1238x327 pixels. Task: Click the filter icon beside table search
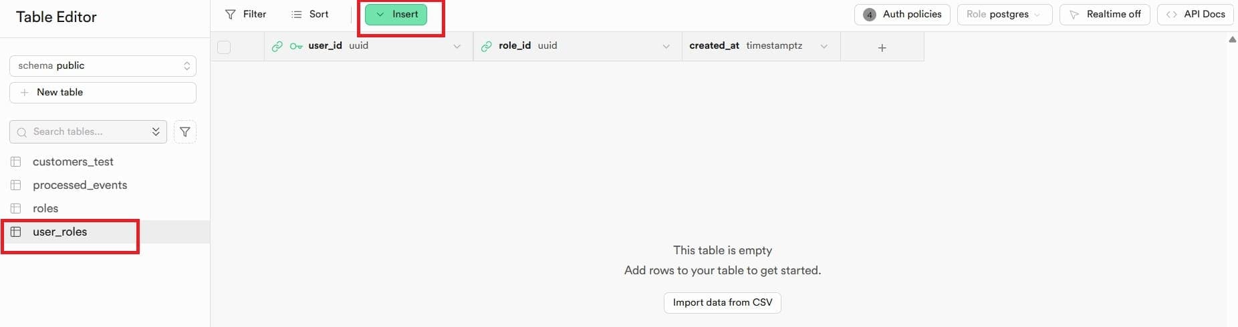(x=185, y=132)
